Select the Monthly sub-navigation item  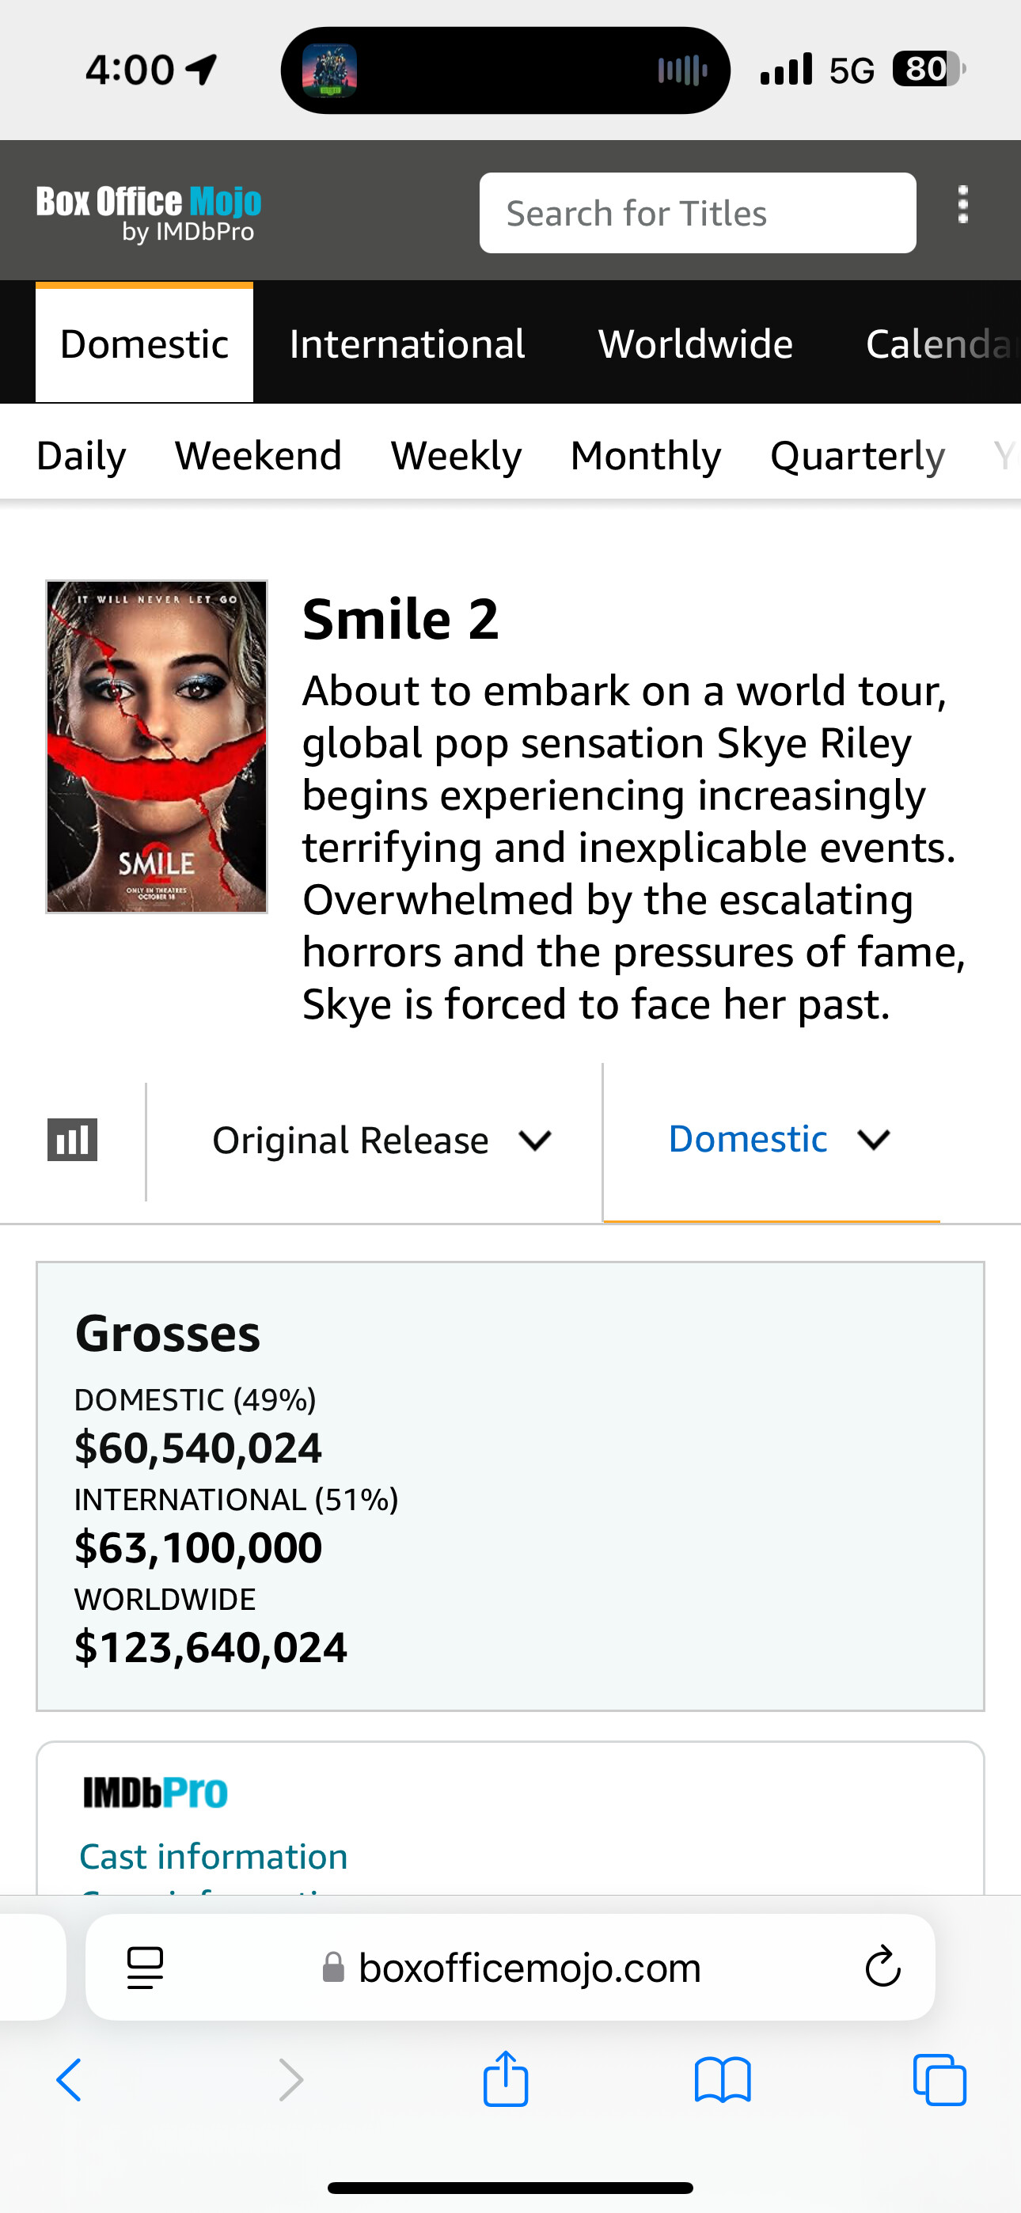[x=645, y=455]
